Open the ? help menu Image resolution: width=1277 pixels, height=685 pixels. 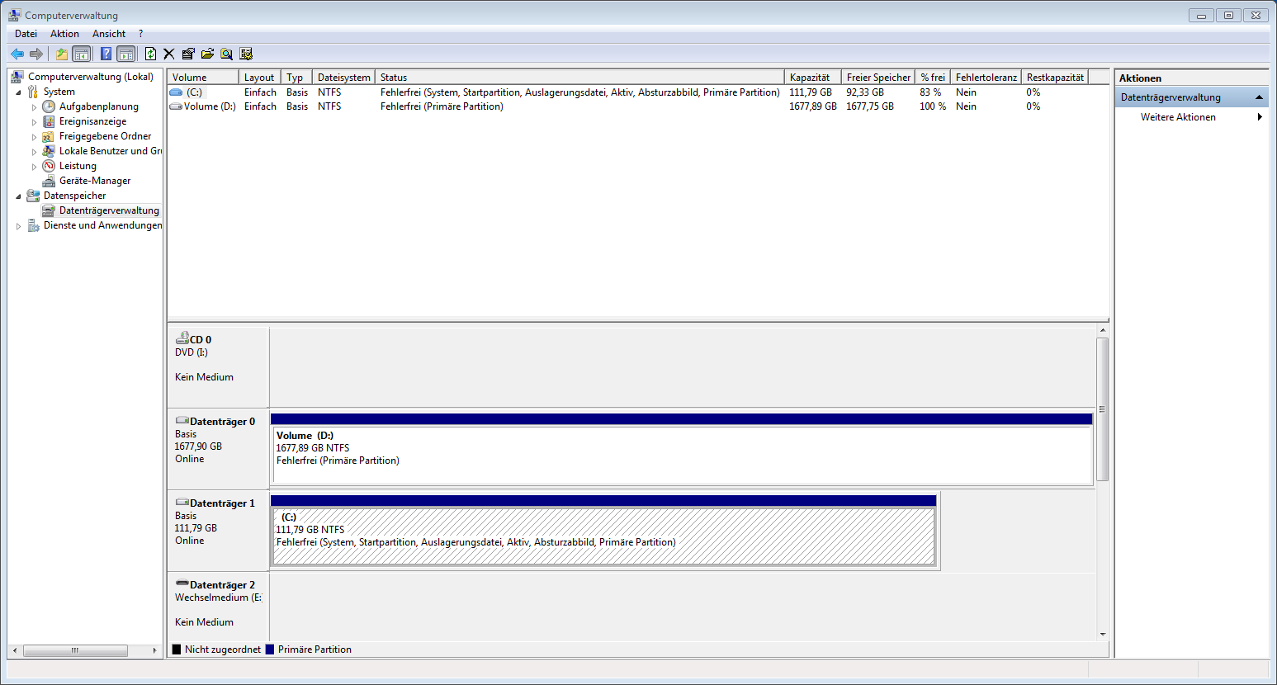pos(140,34)
